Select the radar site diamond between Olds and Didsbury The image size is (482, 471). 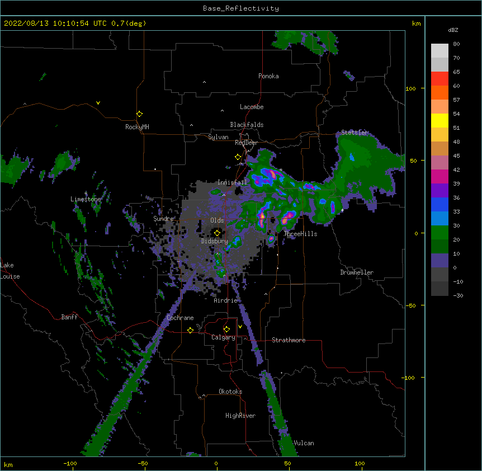point(217,233)
